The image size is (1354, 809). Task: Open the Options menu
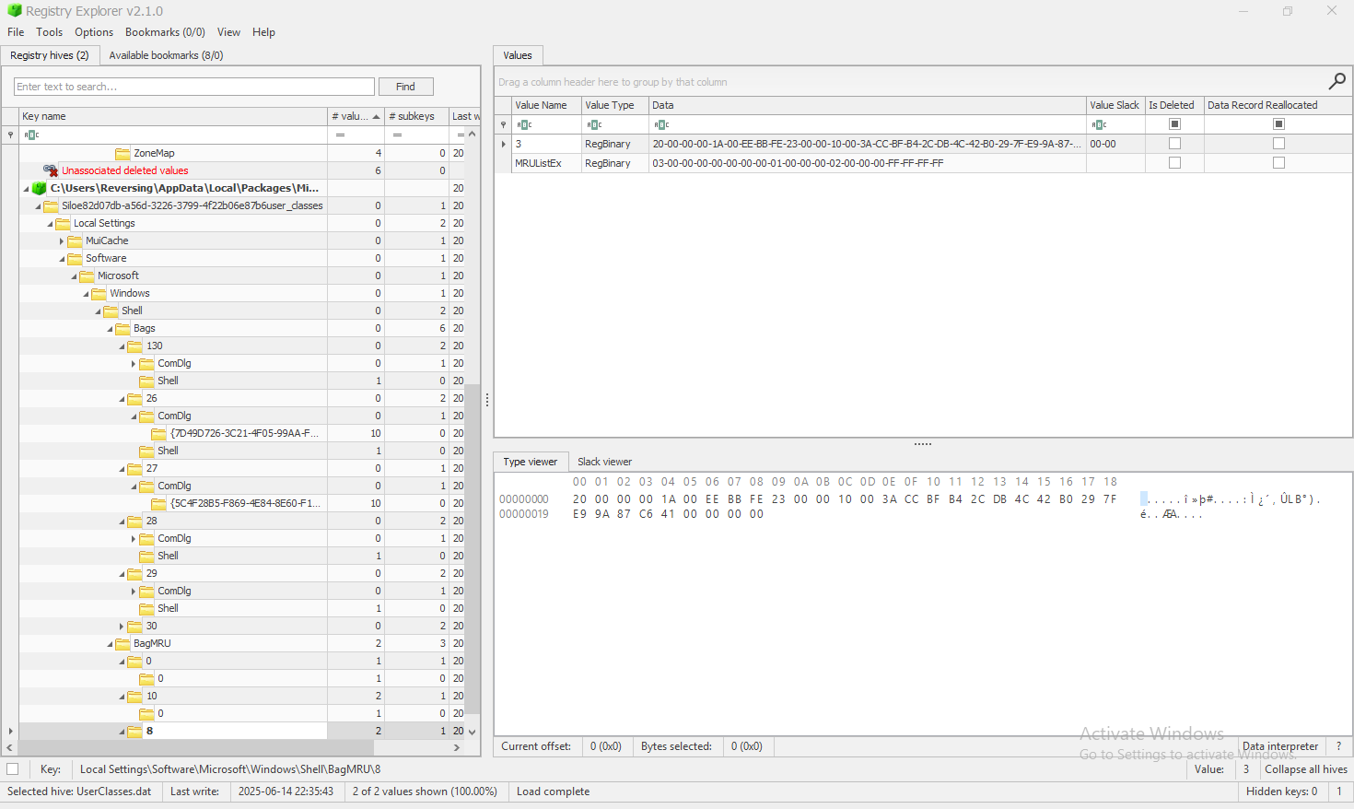94,32
